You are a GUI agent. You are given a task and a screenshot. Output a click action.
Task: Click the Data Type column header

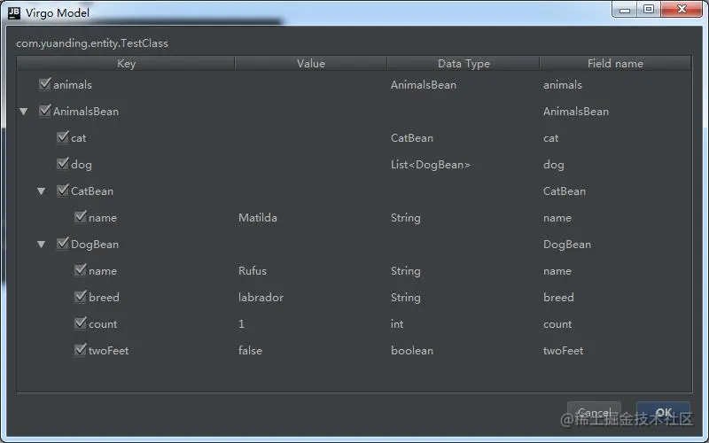click(x=464, y=63)
